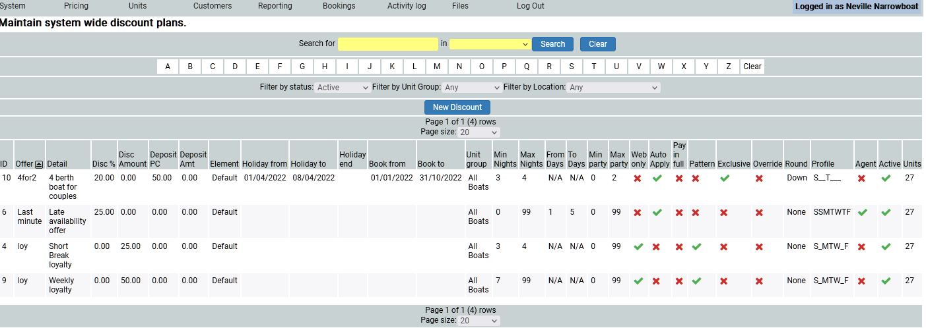The width and height of the screenshot is (926, 328).
Task: Click green Exclusive tick in 4for2 row
Action: pyautogui.click(x=725, y=178)
